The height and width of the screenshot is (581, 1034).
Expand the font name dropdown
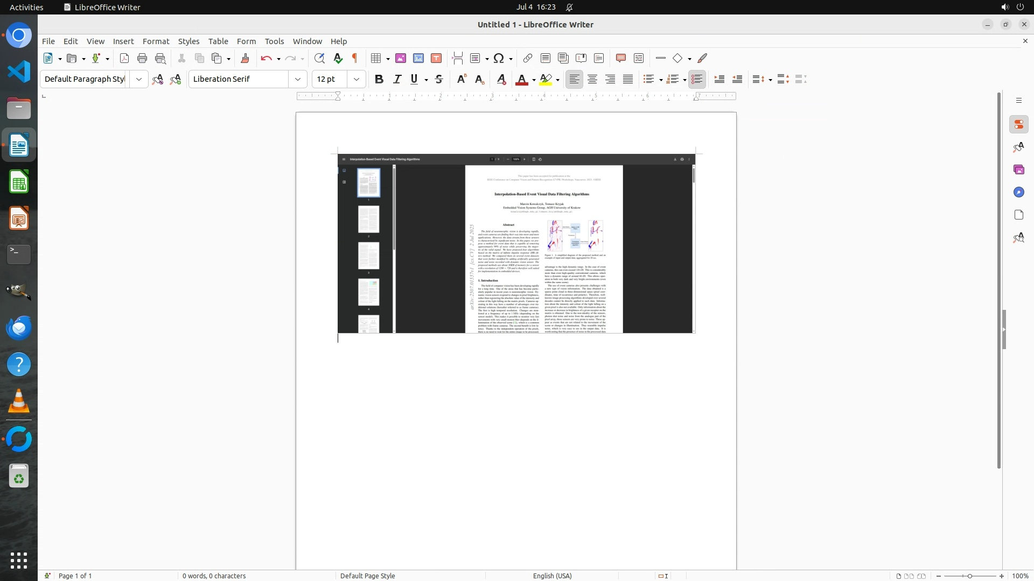pos(298,79)
